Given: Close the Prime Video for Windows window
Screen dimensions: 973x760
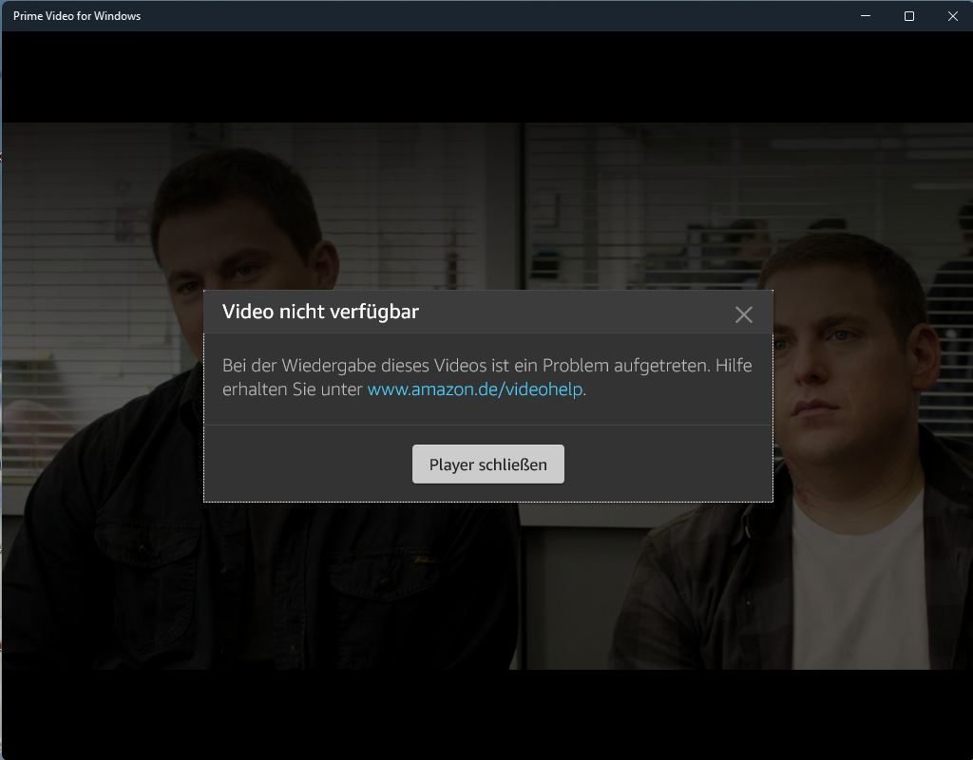Looking at the screenshot, I should [952, 16].
